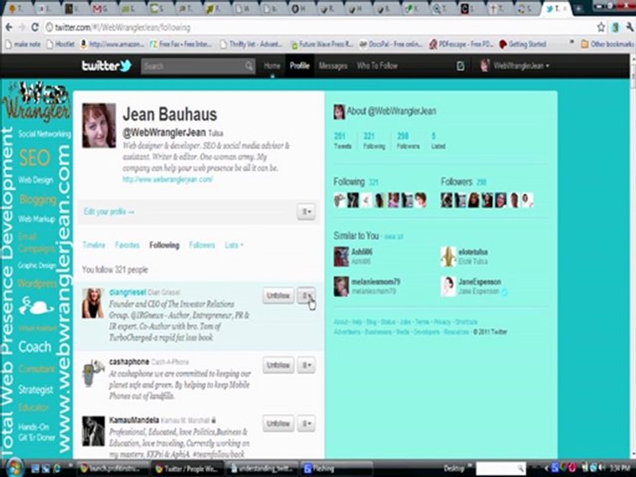
Task: Click diangriesel's avatar in following list
Action: point(93,303)
